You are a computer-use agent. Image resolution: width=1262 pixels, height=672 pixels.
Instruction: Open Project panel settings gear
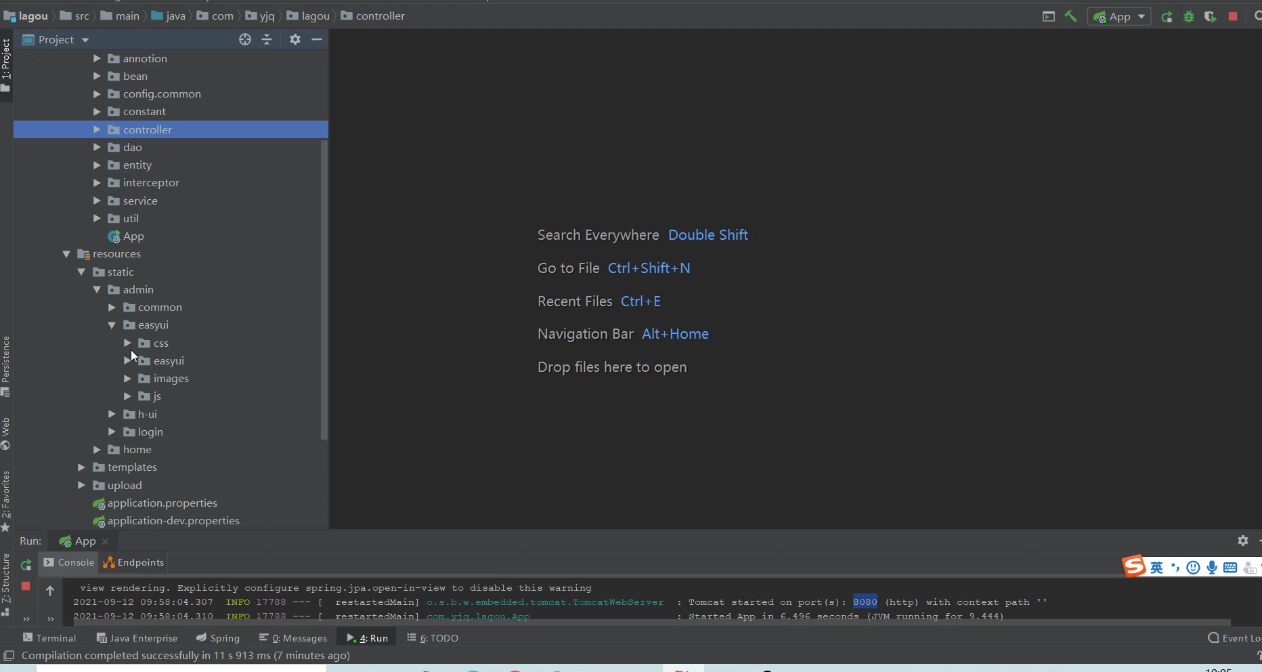click(x=295, y=39)
